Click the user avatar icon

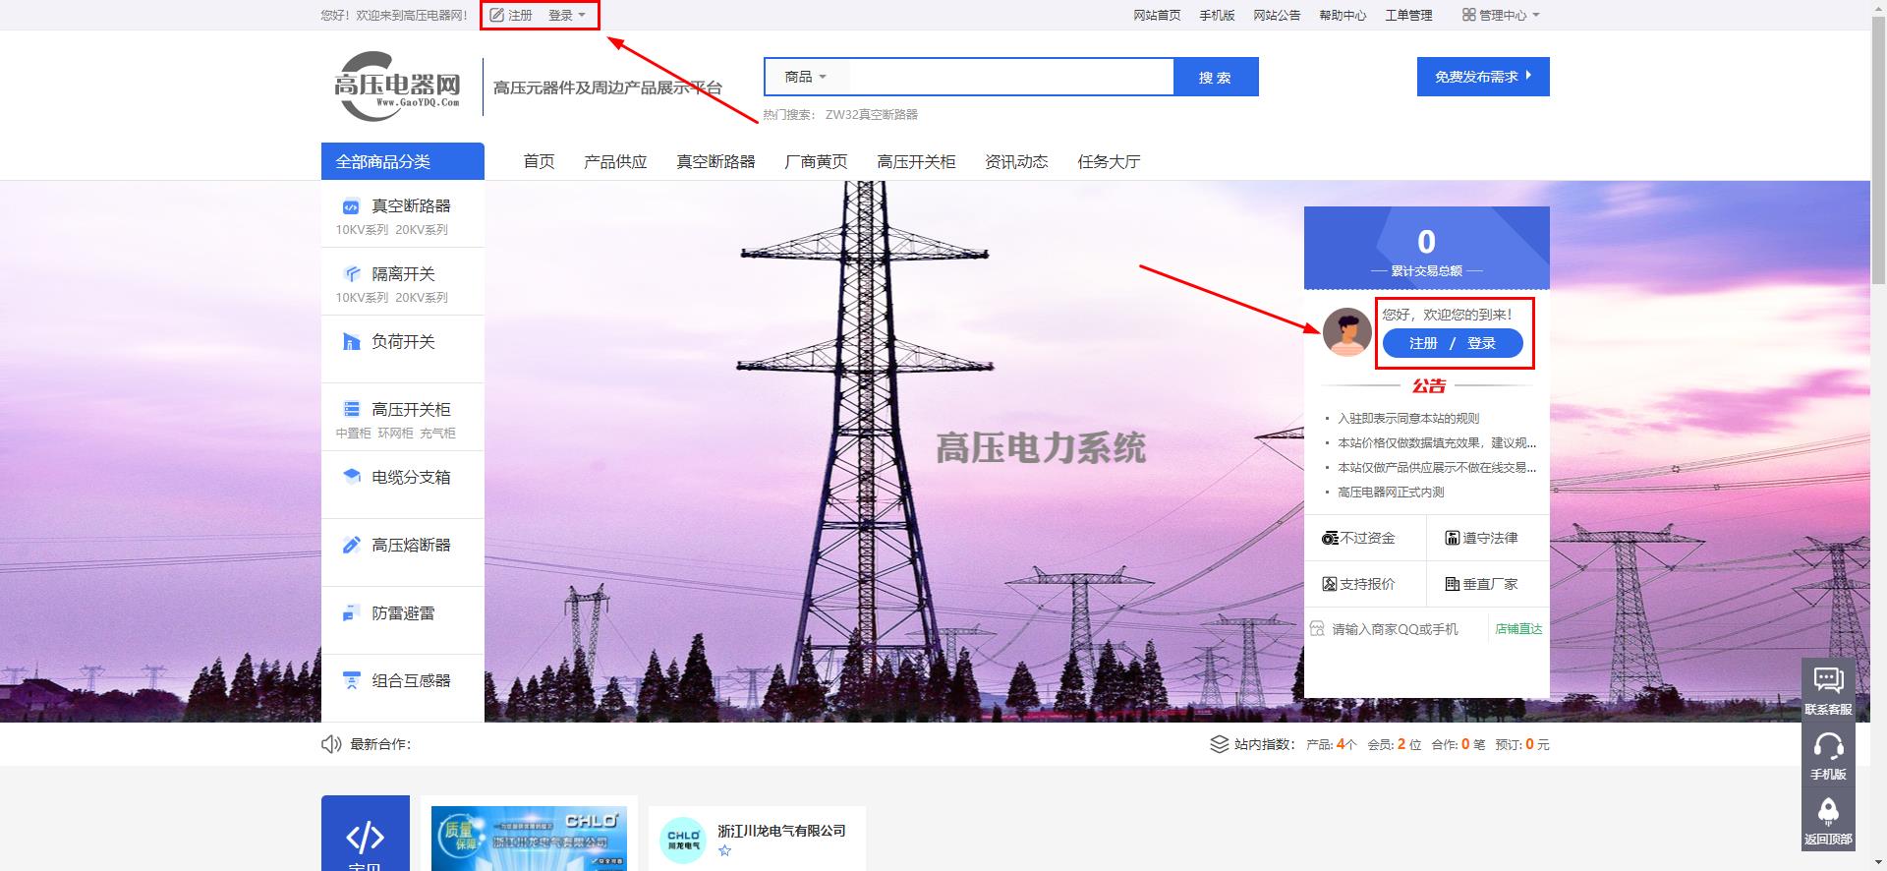pyautogui.click(x=1346, y=331)
